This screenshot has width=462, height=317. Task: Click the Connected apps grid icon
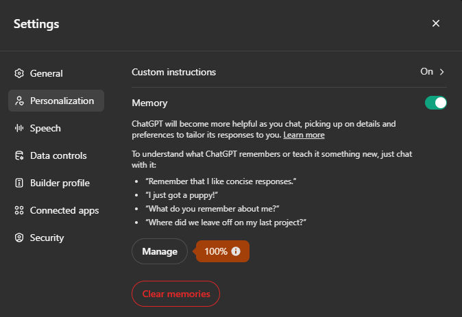[19, 210]
